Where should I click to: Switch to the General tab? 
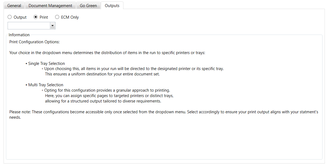(14, 5)
